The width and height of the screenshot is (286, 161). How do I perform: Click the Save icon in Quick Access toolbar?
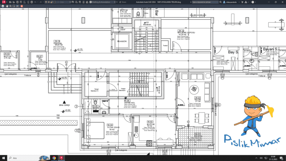(x=18, y=2)
